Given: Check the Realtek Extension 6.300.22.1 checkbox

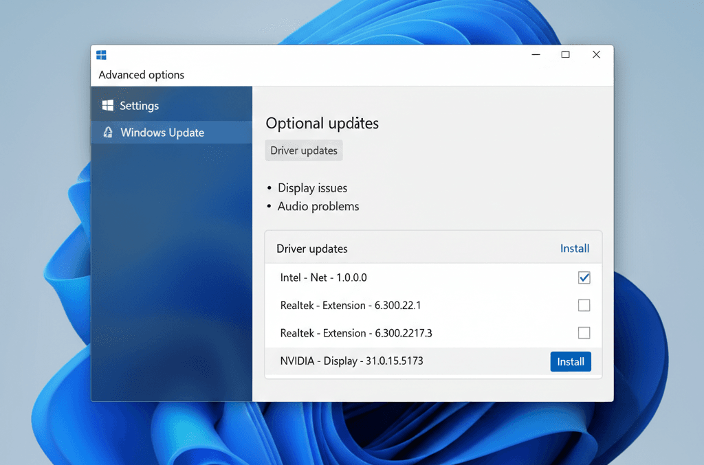Looking at the screenshot, I should (584, 305).
